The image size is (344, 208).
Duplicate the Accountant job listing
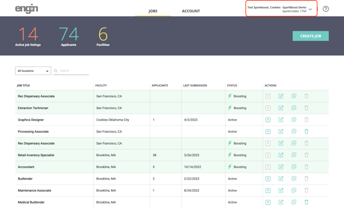coord(293,167)
